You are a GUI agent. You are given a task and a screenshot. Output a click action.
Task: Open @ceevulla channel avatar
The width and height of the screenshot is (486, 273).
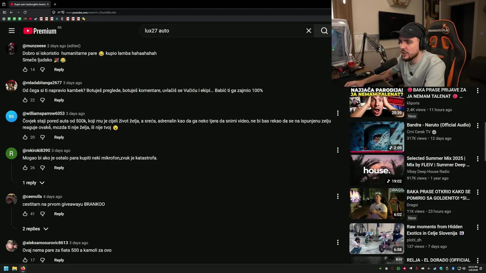coord(11,199)
